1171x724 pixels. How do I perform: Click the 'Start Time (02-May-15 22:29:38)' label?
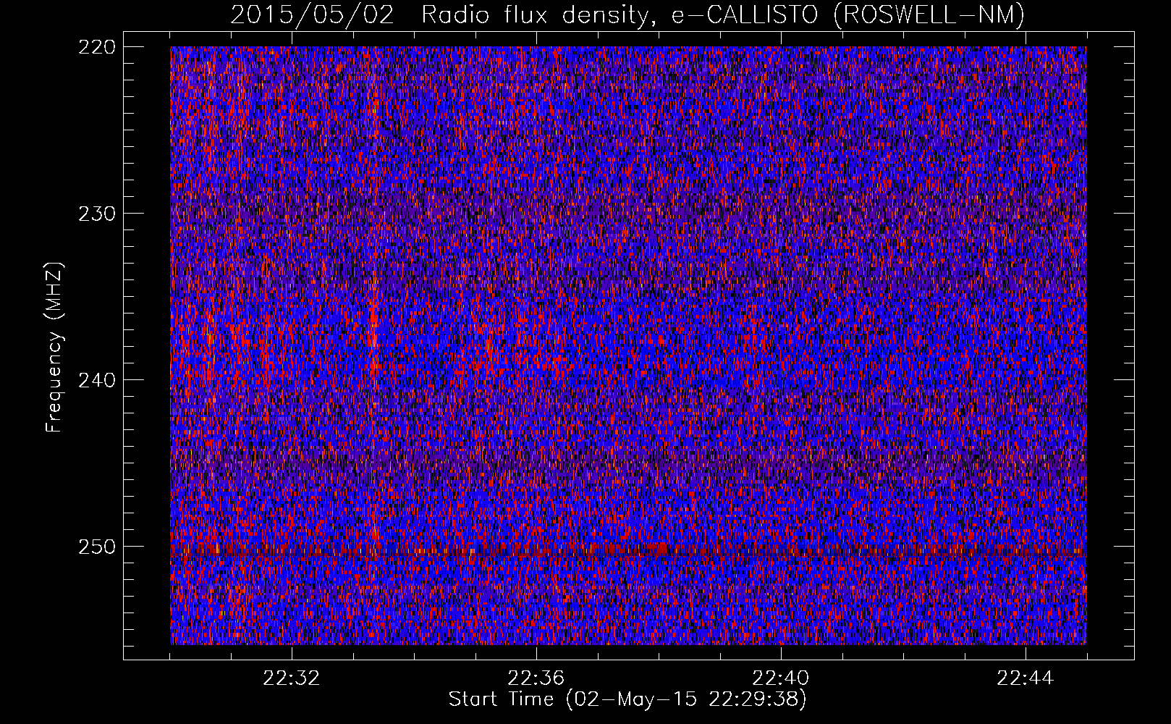coord(627,699)
